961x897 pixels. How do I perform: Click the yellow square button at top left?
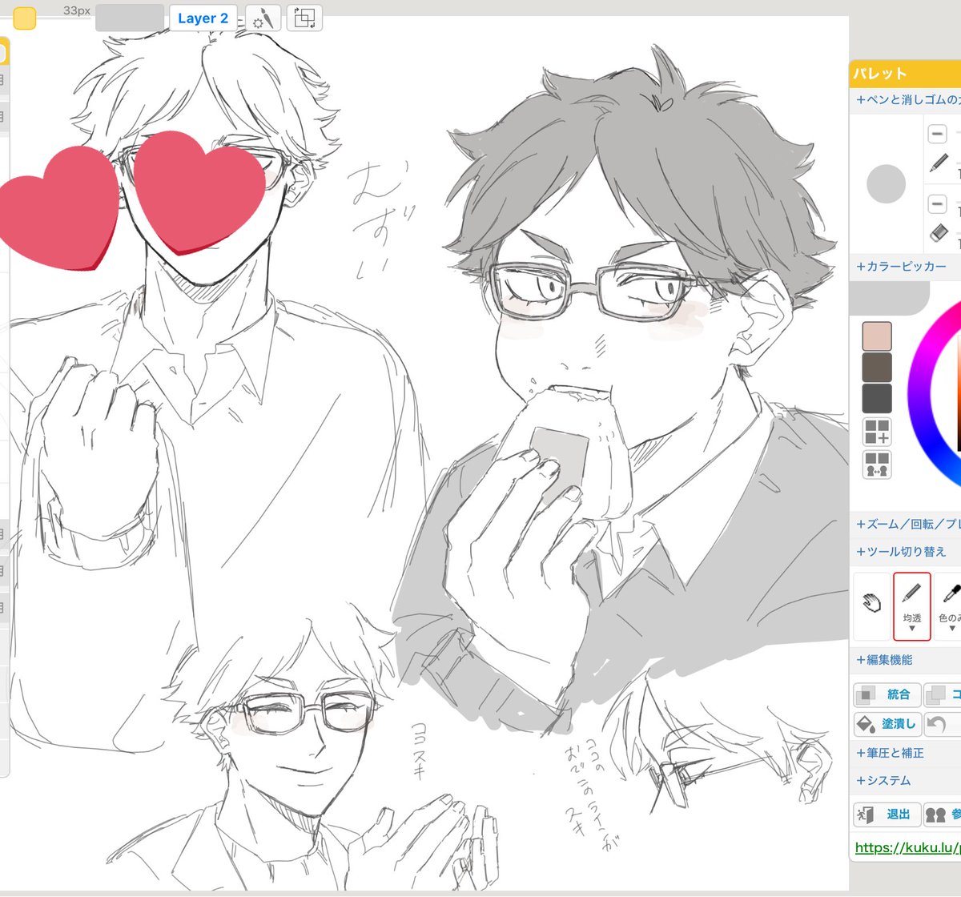[x=25, y=18]
